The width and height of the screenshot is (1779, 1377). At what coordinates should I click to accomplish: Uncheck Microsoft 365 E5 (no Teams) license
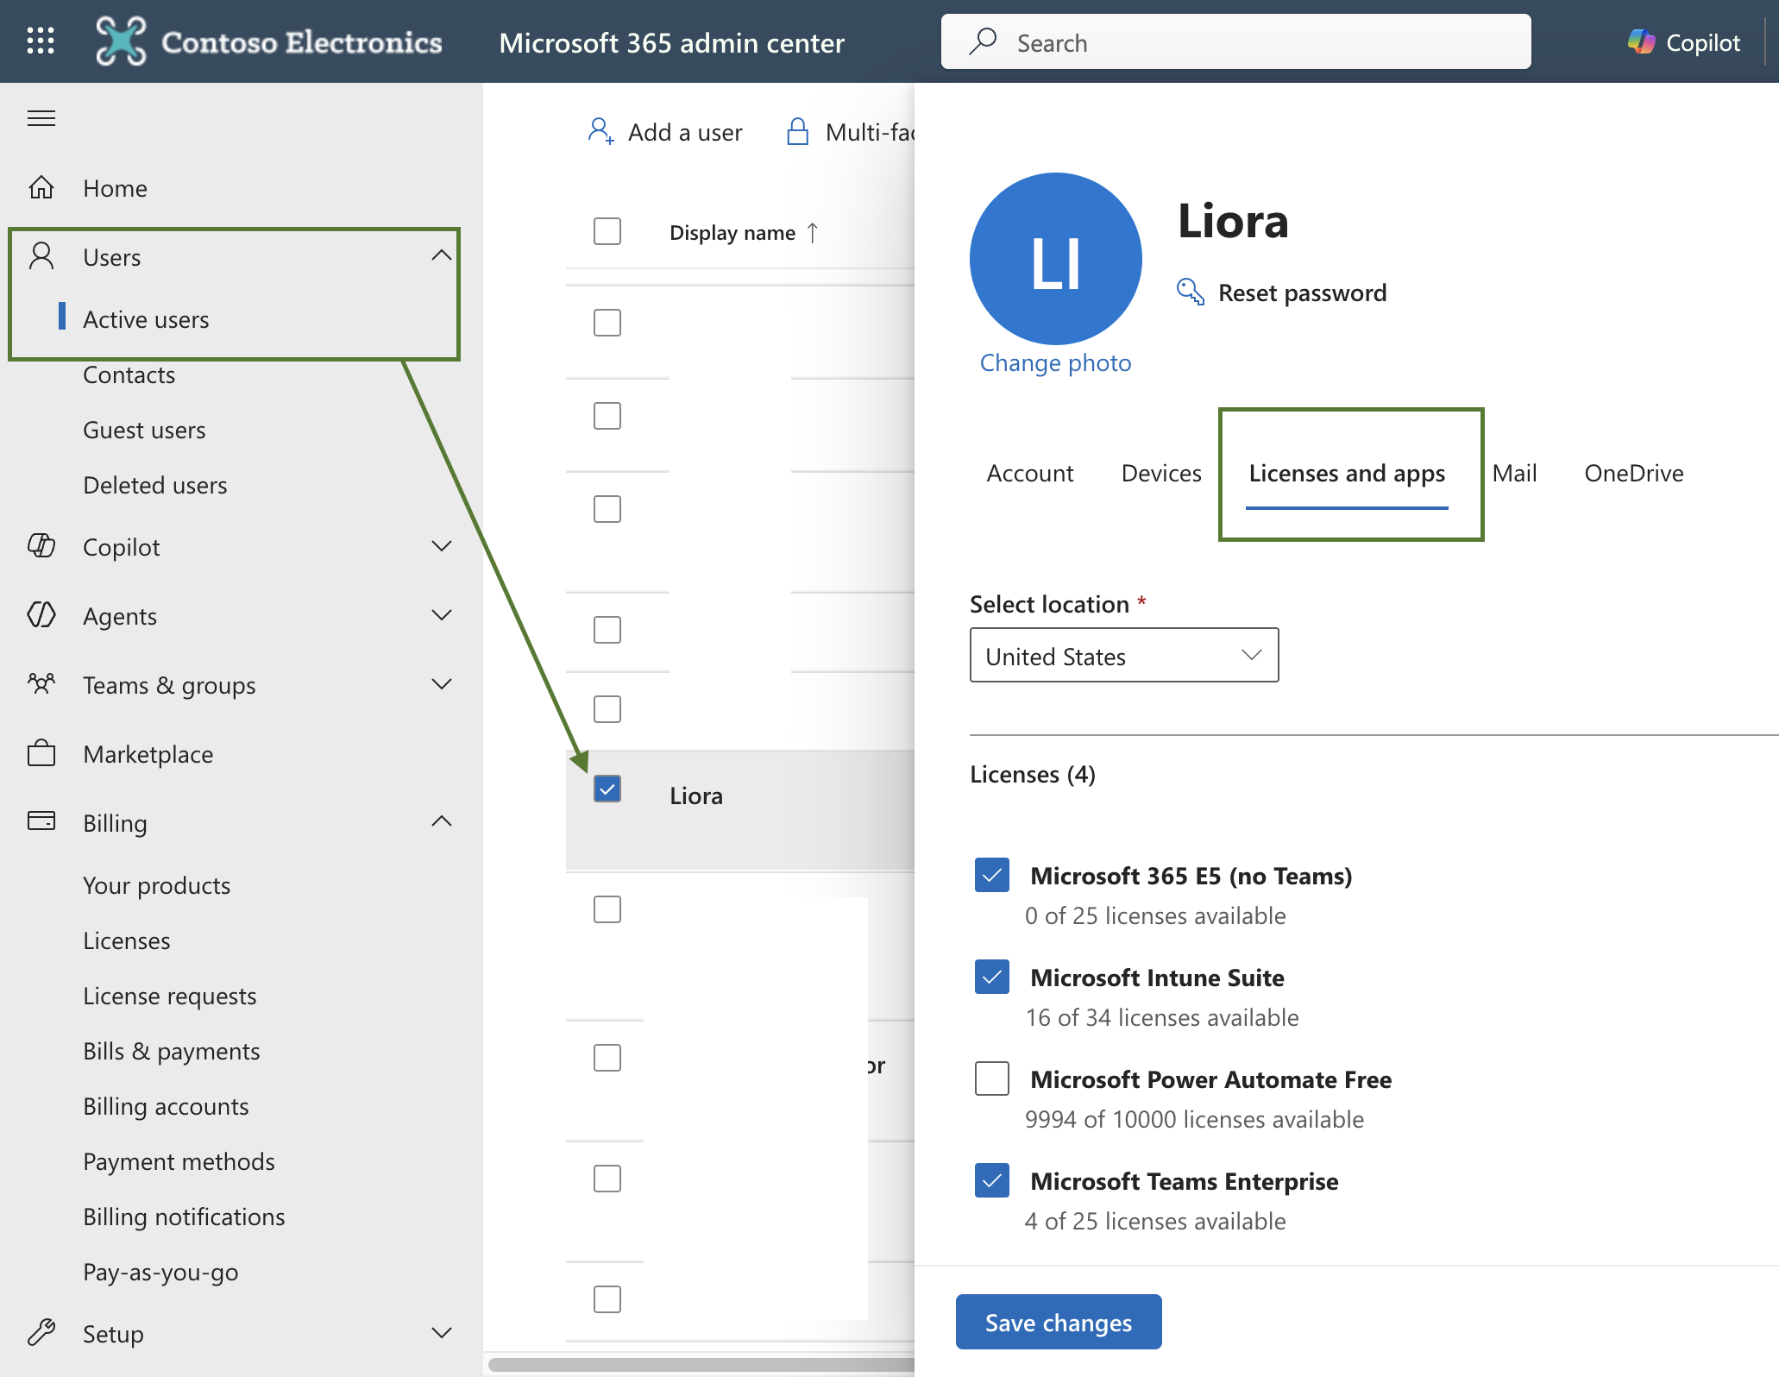[992, 875]
